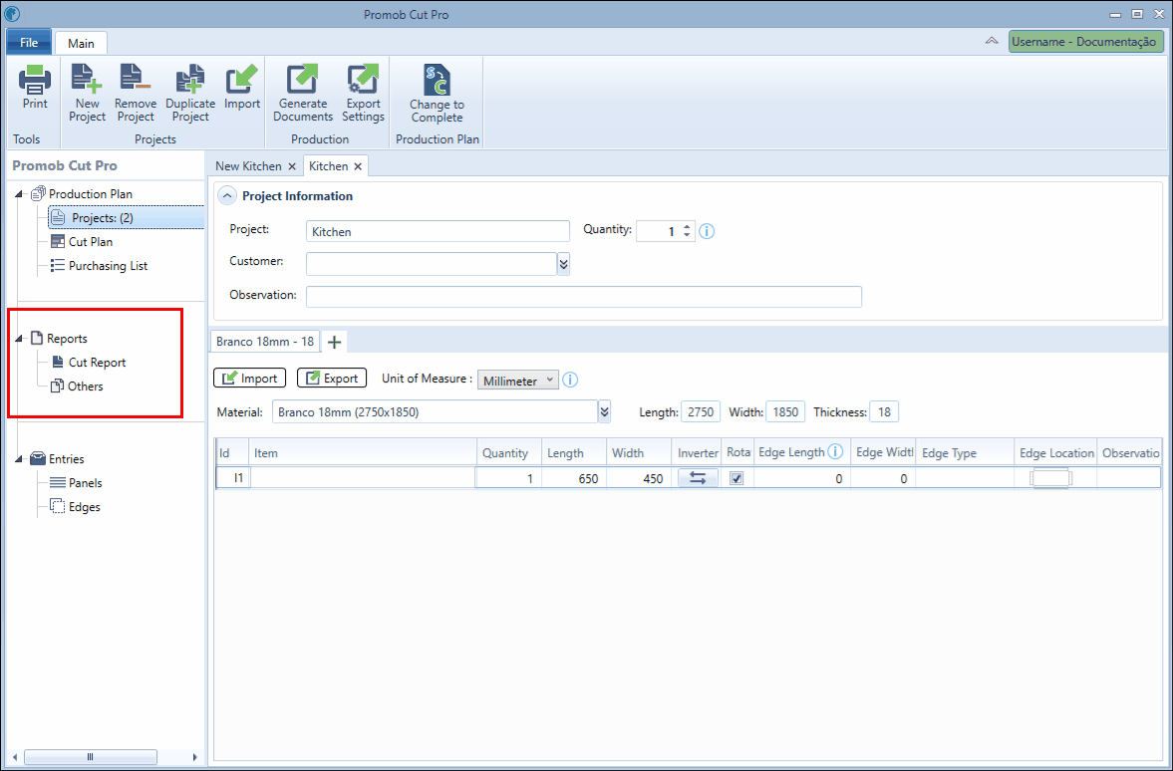
Task: Click the Inverter swap button in row I1
Action: [698, 478]
